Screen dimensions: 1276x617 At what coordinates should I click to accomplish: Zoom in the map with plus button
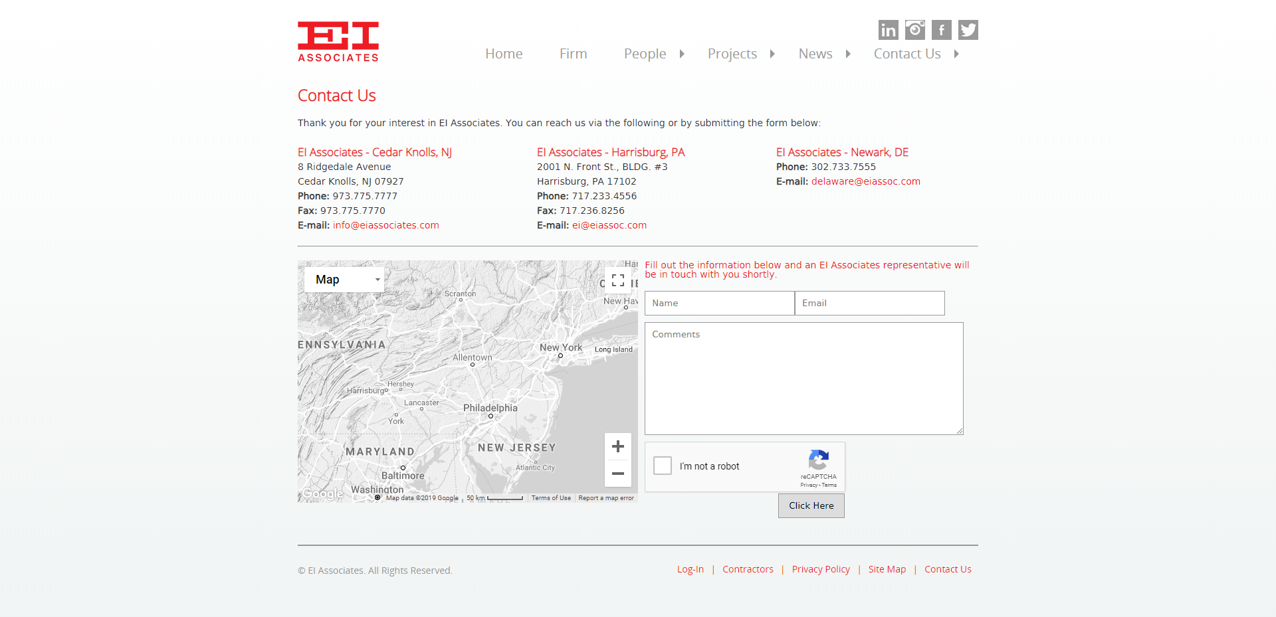618,446
